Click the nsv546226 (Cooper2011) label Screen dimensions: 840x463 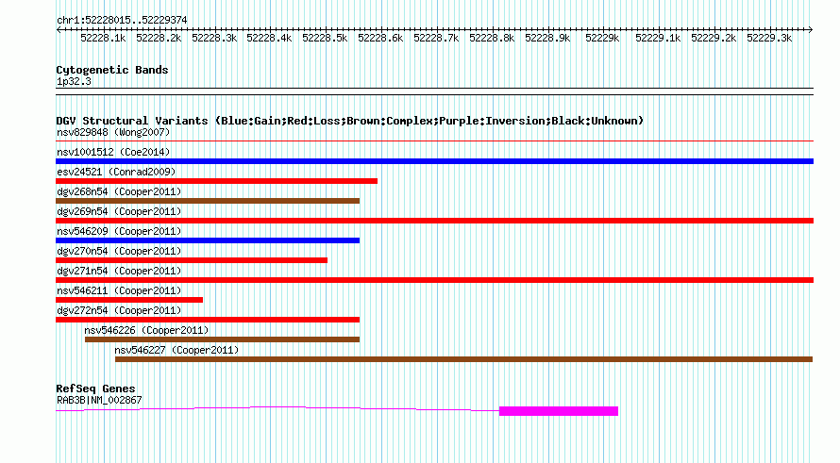(x=146, y=330)
